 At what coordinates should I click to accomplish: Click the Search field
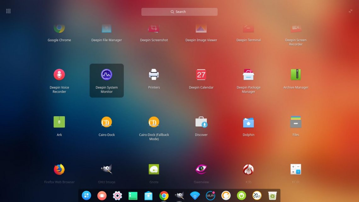pyautogui.click(x=179, y=12)
